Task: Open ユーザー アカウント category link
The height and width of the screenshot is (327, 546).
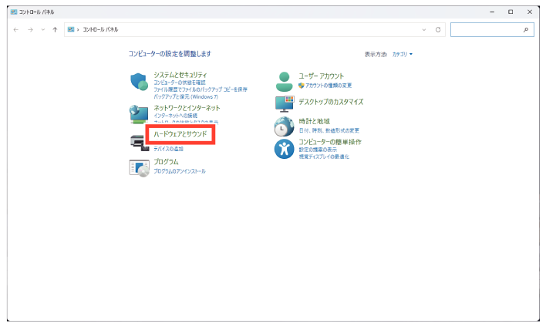Action: [321, 76]
